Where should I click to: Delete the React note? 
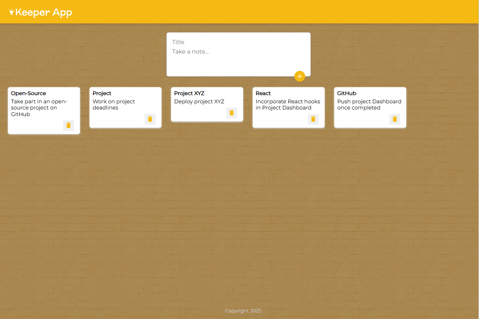313,119
